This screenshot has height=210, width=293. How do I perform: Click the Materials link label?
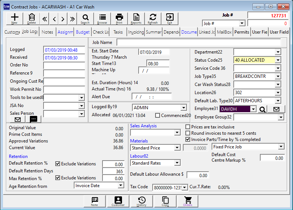tap(139, 141)
